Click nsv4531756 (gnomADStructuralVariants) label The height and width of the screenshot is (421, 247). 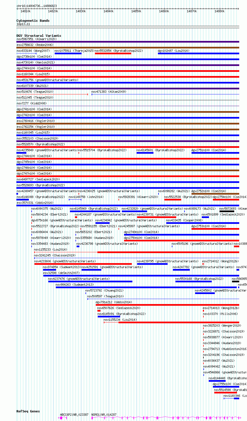click(x=47, y=80)
